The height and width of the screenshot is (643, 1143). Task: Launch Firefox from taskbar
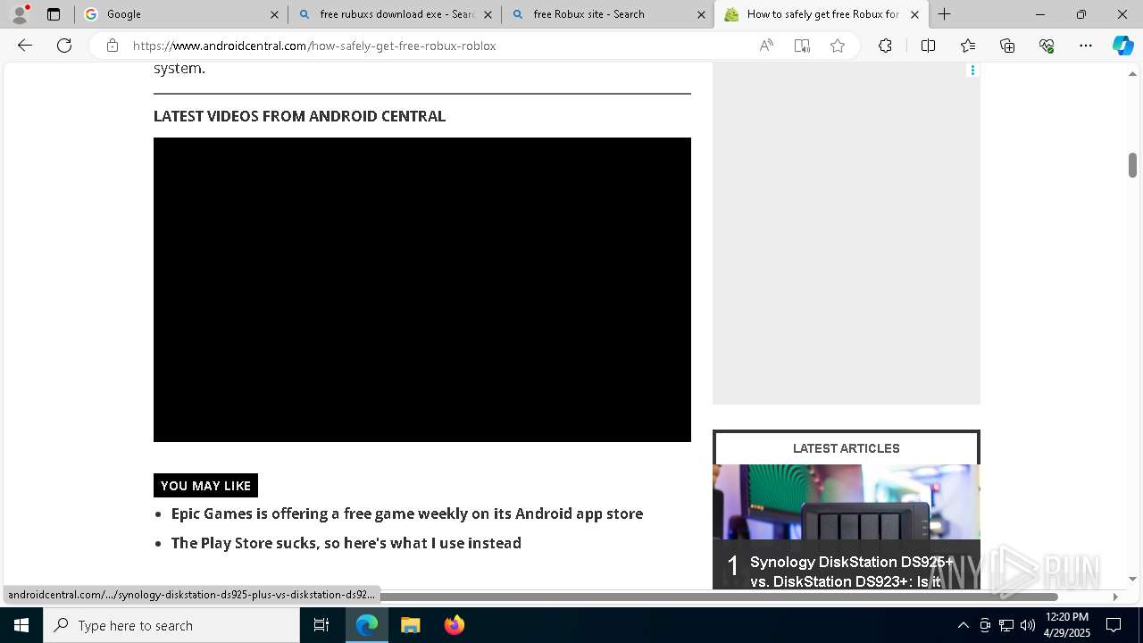[454, 625]
